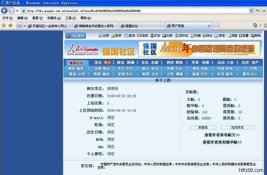Image resolution: width=267 pixels, height=175 pixels.
Task: Open the 工具 tools menu
Action: (x=70, y=18)
